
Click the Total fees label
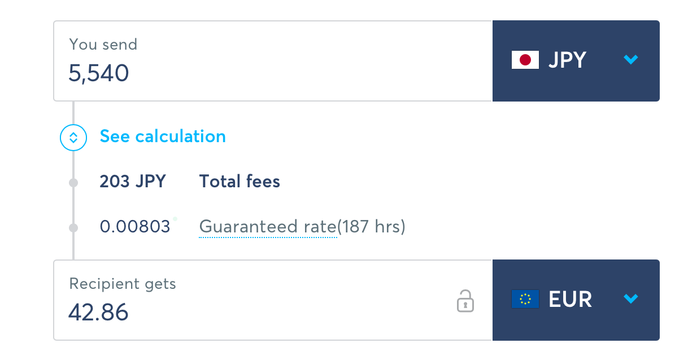pyautogui.click(x=240, y=182)
